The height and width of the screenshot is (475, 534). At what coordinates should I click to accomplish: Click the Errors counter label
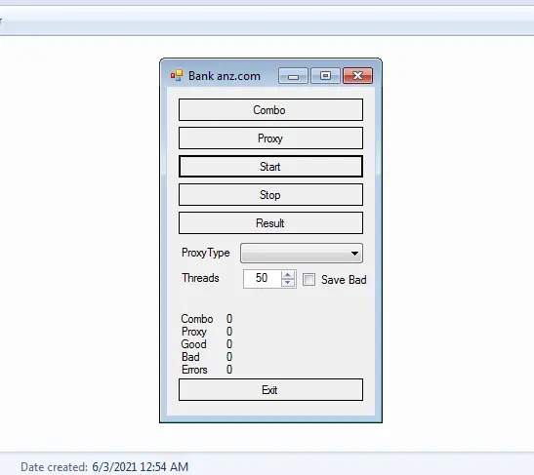point(194,370)
